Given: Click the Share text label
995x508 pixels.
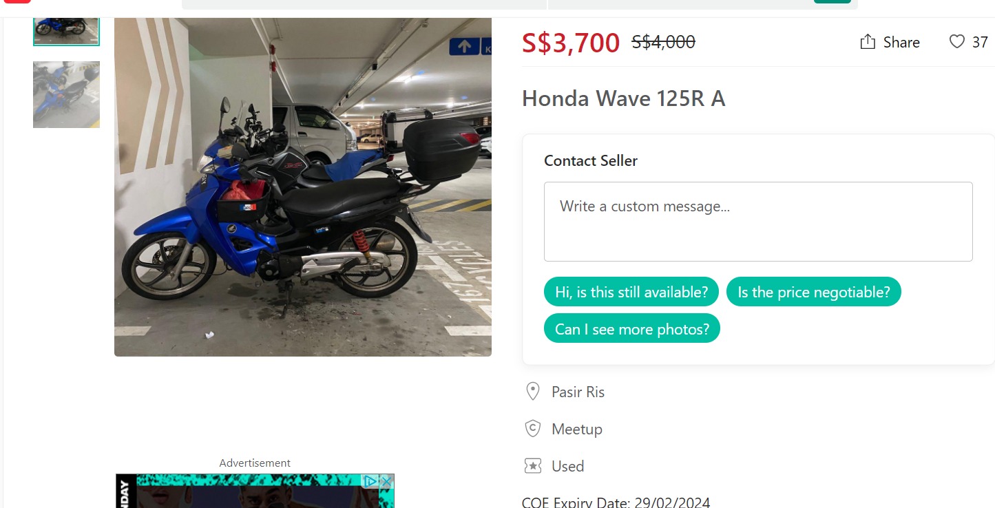Looking at the screenshot, I should click(x=901, y=43).
